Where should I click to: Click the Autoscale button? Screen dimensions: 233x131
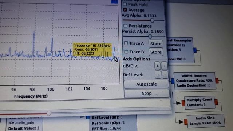coord(146,84)
